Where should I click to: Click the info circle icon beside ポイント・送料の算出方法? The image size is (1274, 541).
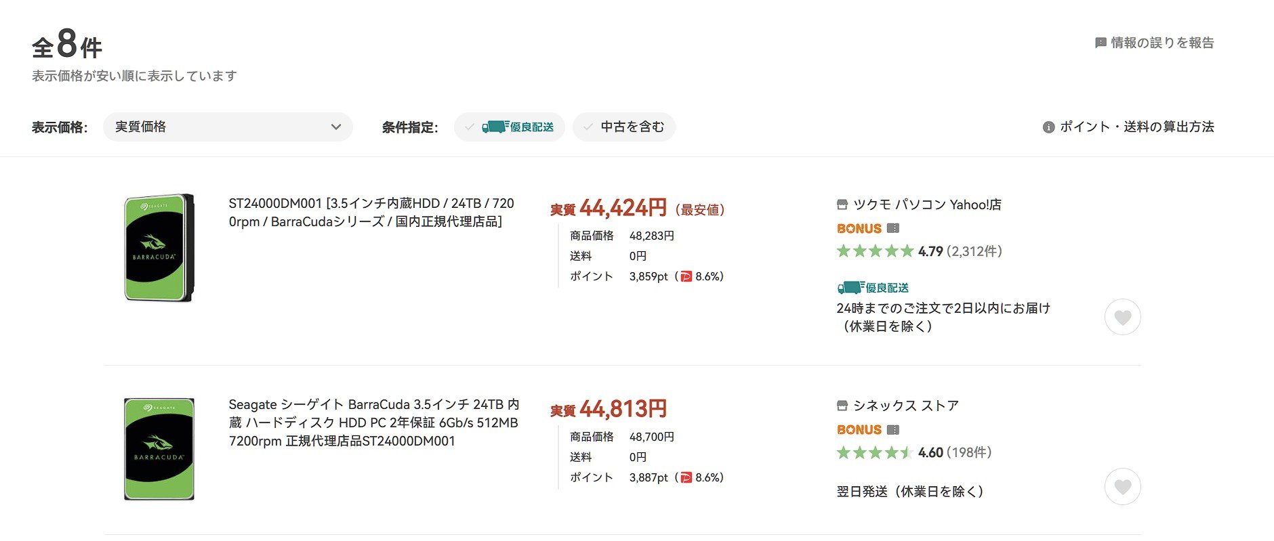1048,127
